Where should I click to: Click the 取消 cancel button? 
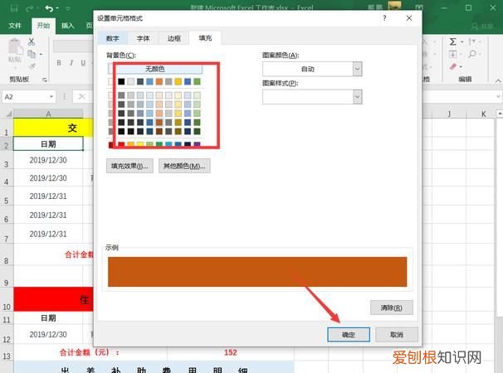click(x=397, y=335)
